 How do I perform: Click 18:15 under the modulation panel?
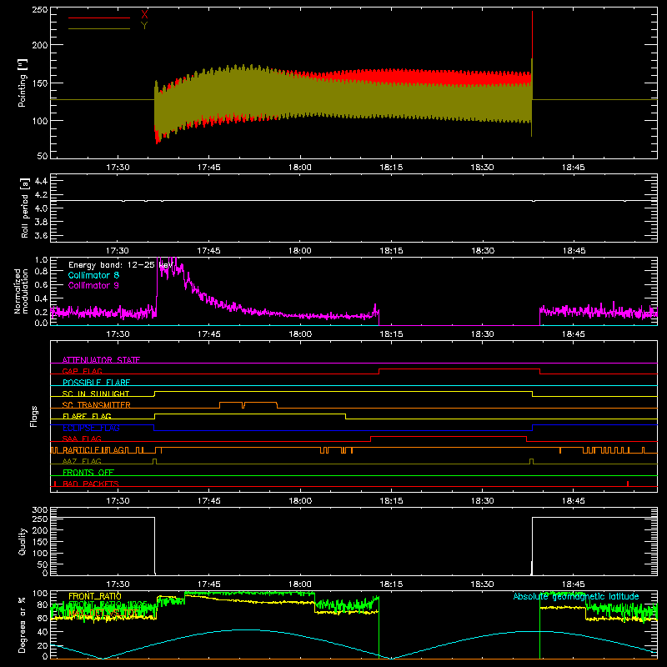coord(391,334)
